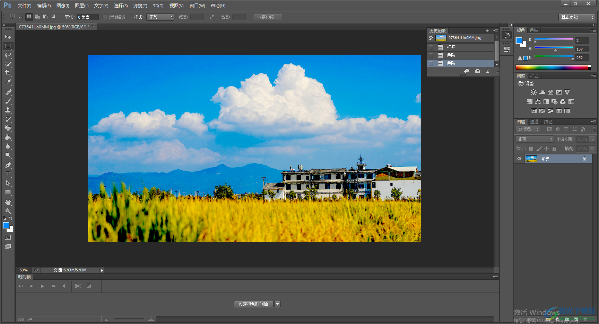599x324 pixels.
Task: Open the 滤镜 menu
Action: point(140,6)
